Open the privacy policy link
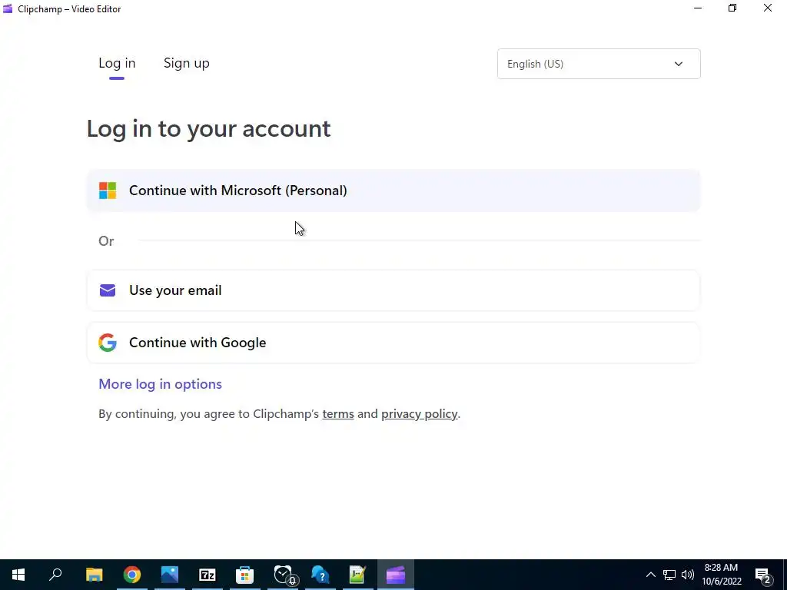Screen dimensions: 787x590 419,414
